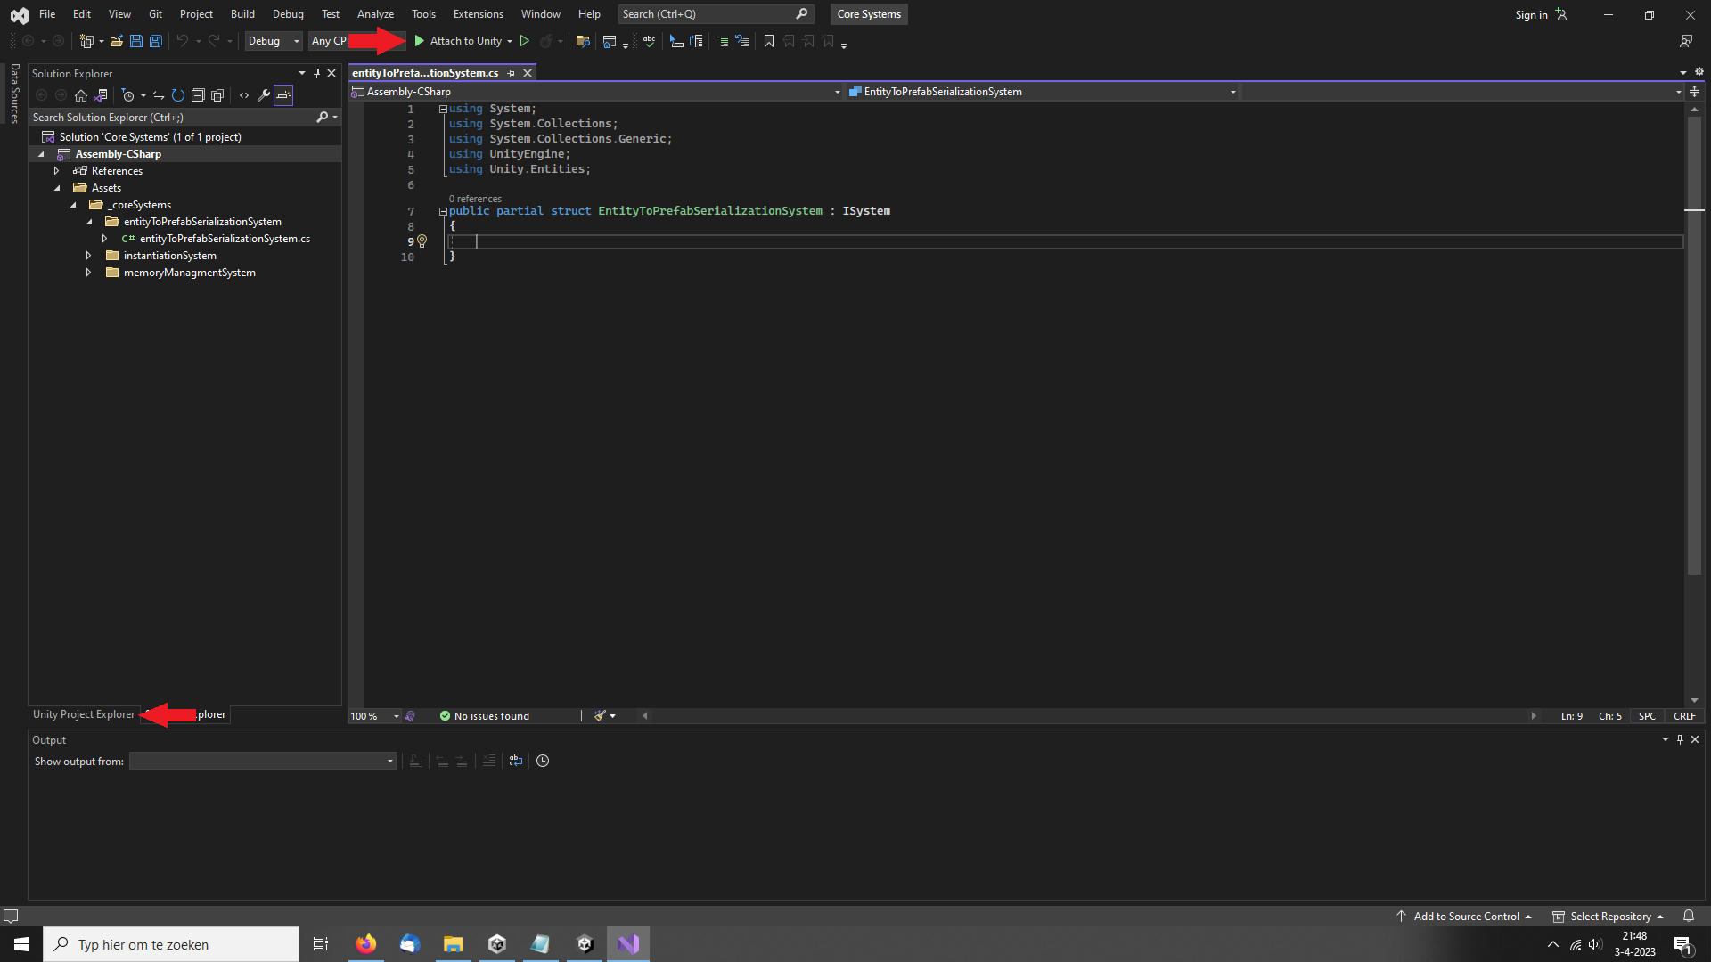Viewport: 1711px width, 962px height.
Task: Open the Extensions menu
Action: (478, 14)
